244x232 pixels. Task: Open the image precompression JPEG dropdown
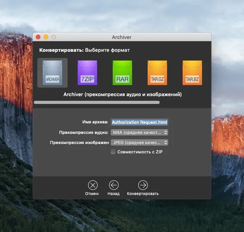(x=139, y=142)
